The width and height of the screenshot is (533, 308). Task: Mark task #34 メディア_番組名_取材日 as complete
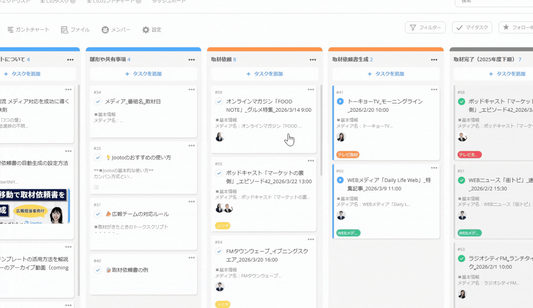click(x=98, y=102)
